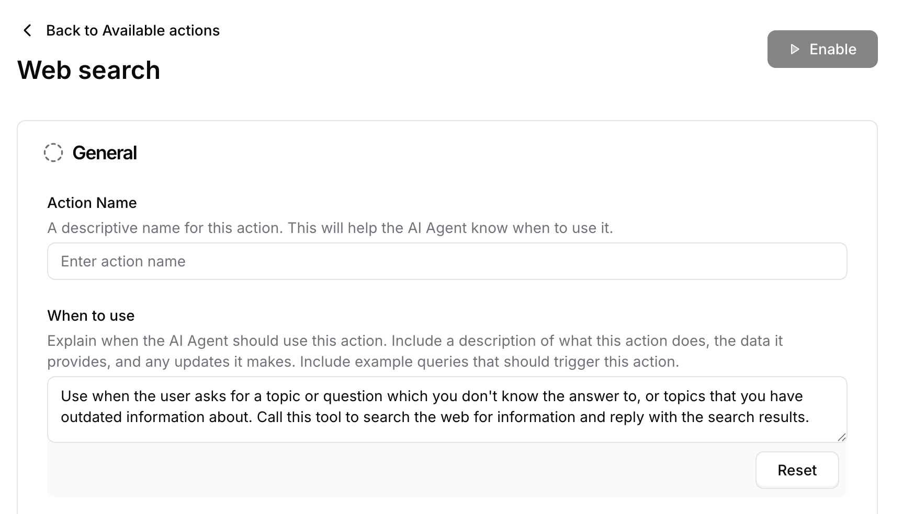Reset the When to use description

tap(797, 470)
